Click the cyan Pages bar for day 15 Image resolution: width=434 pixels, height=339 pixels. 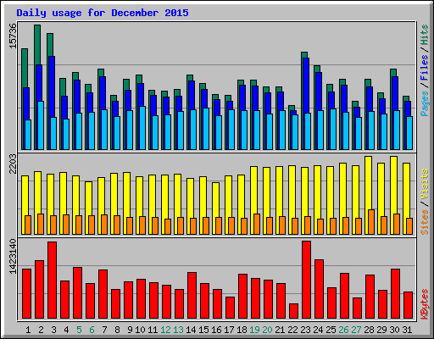click(x=206, y=129)
